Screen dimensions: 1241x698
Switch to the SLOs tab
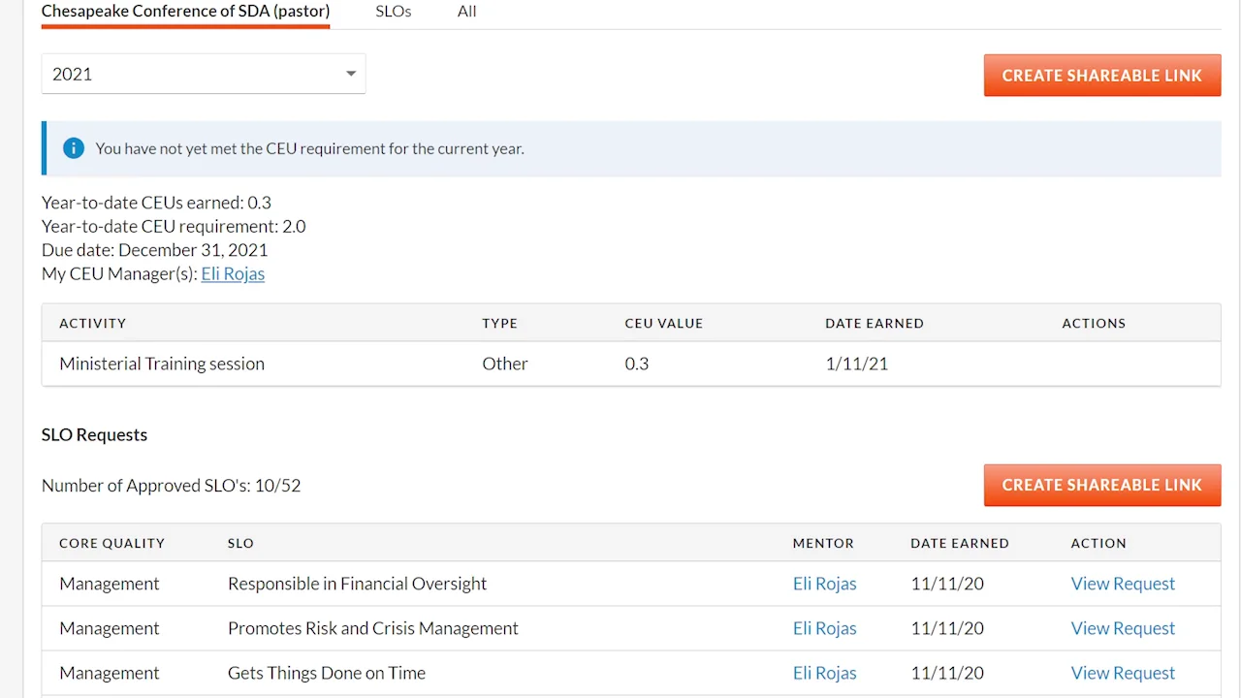394,12
